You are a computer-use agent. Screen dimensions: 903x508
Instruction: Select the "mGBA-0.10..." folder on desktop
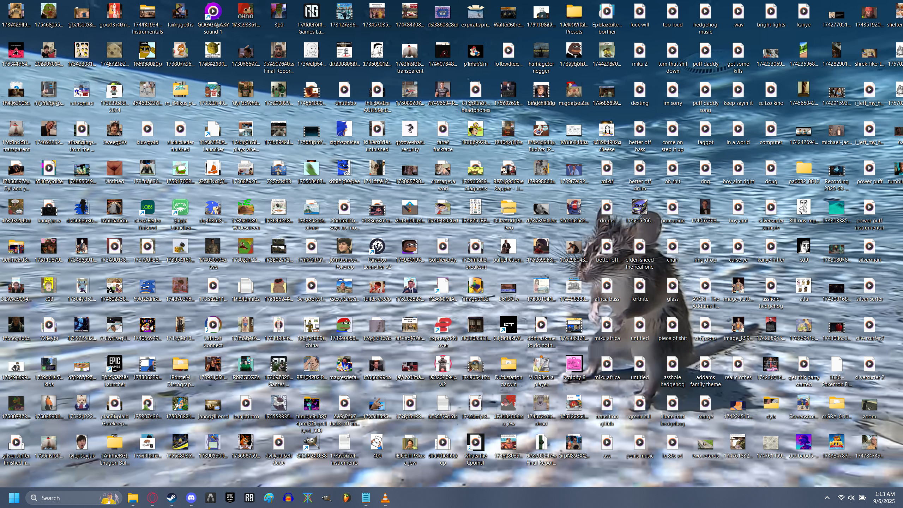click(x=836, y=404)
